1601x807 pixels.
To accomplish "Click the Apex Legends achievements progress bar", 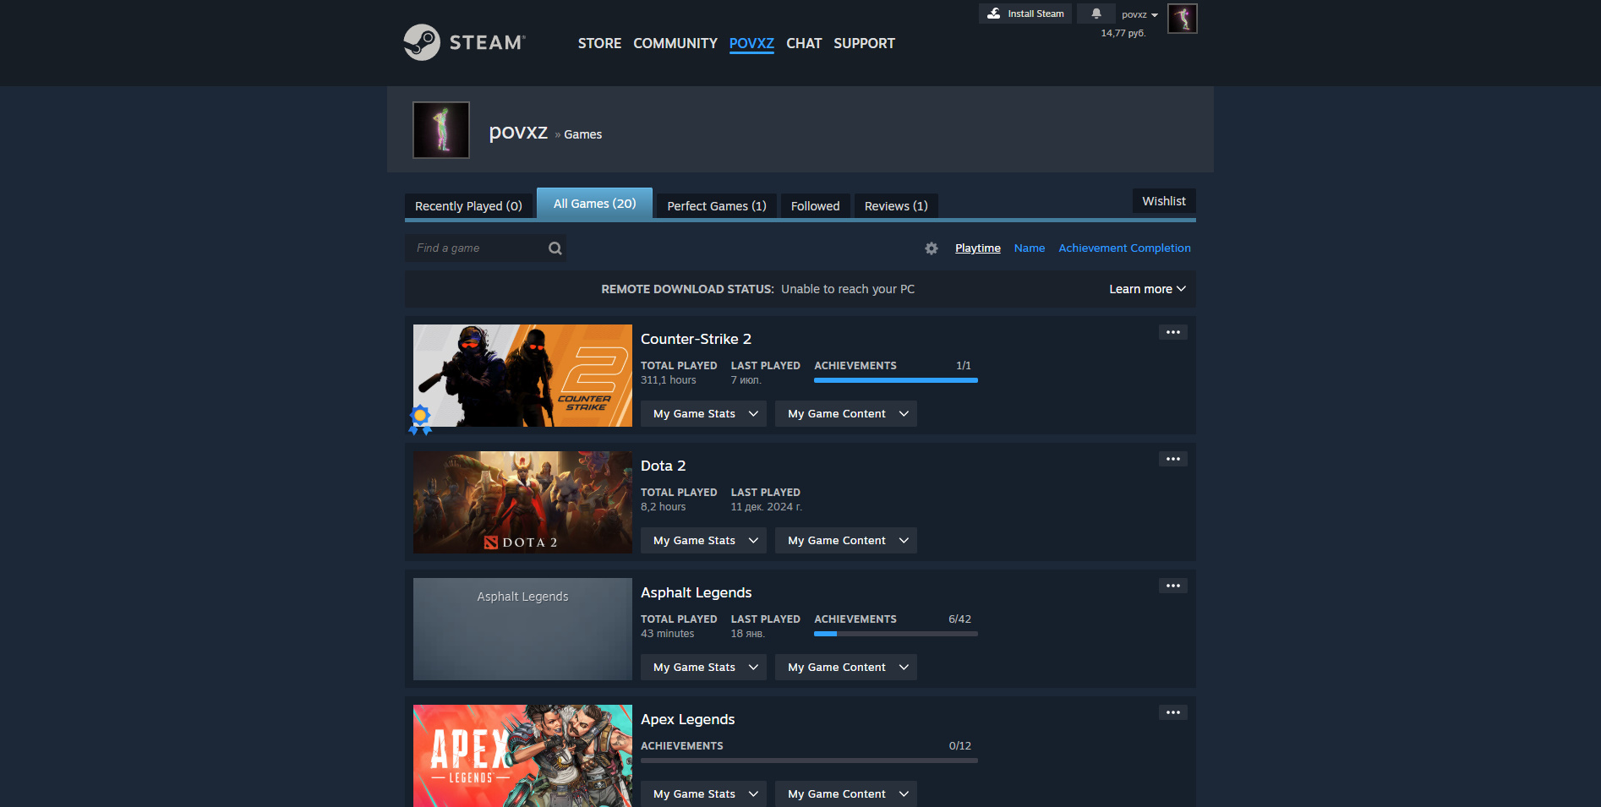I will coord(809,761).
